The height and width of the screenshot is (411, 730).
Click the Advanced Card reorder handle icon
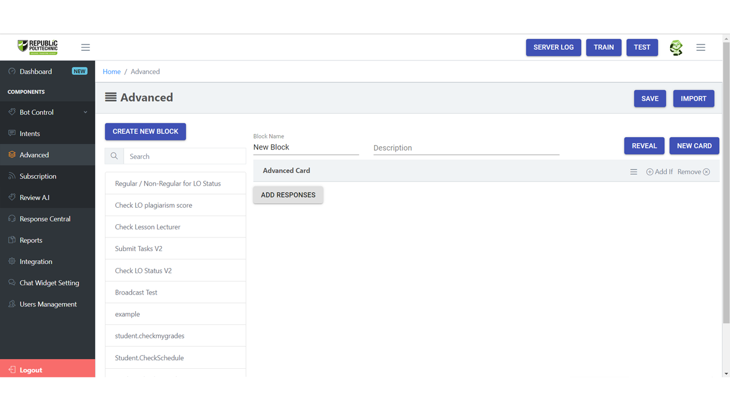[x=634, y=172]
